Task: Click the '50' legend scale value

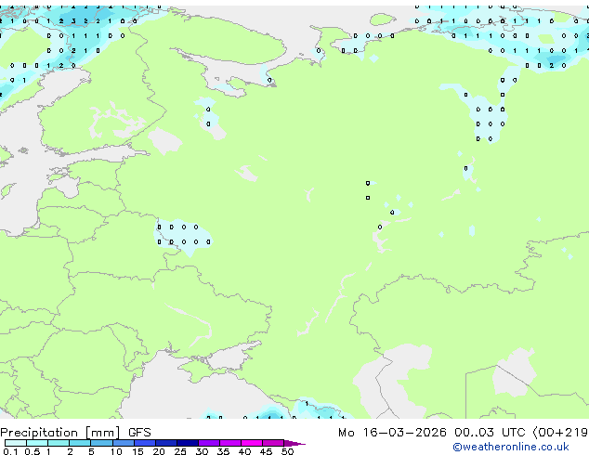Action: [x=287, y=451]
